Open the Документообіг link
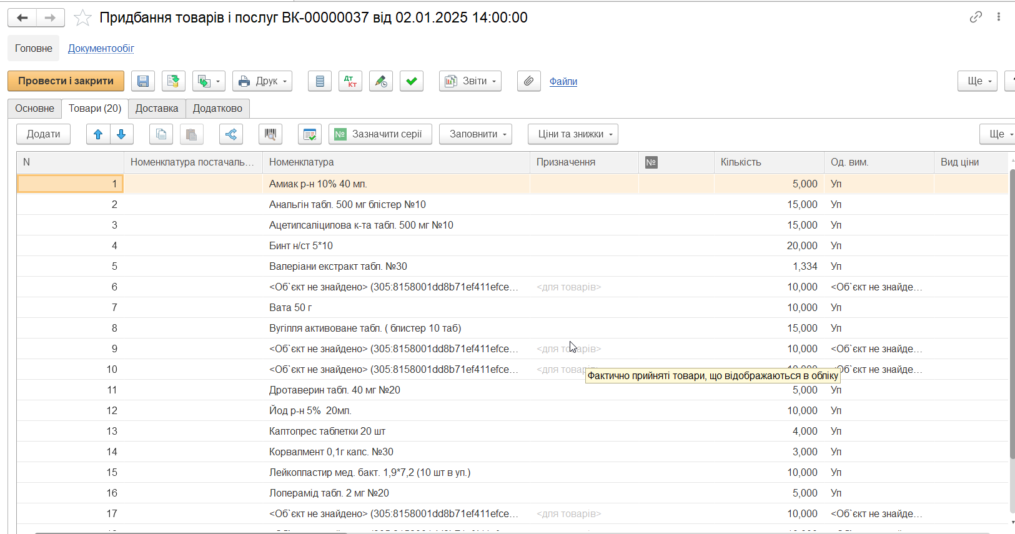1015x534 pixels. point(101,48)
